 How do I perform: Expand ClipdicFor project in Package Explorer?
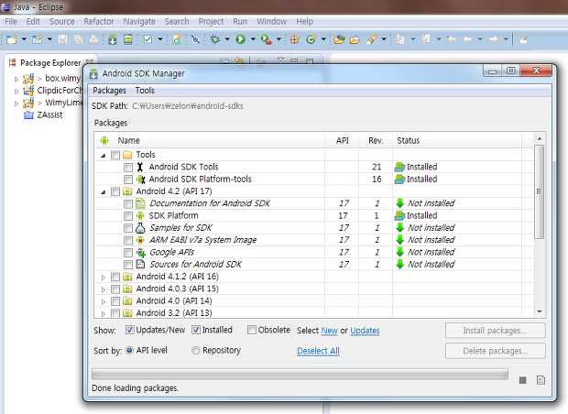(16, 92)
